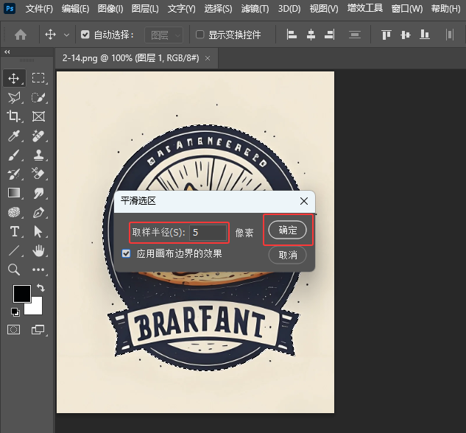Click 取消 in the 平滑选区 dialog
Image resolution: width=466 pixels, height=433 pixels.
288,255
